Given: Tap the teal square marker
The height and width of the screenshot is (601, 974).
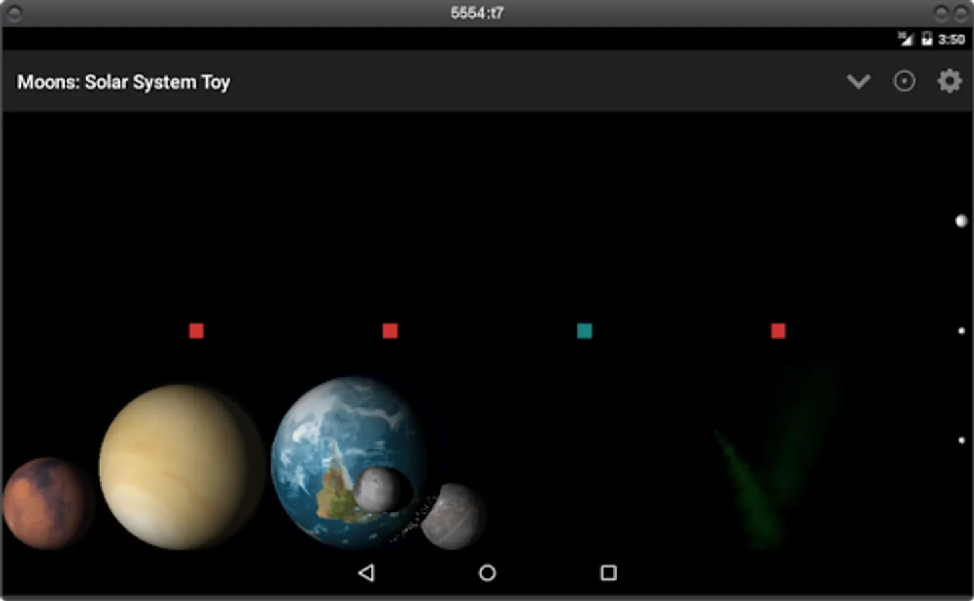Looking at the screenshot, I should tap(585, 331).
